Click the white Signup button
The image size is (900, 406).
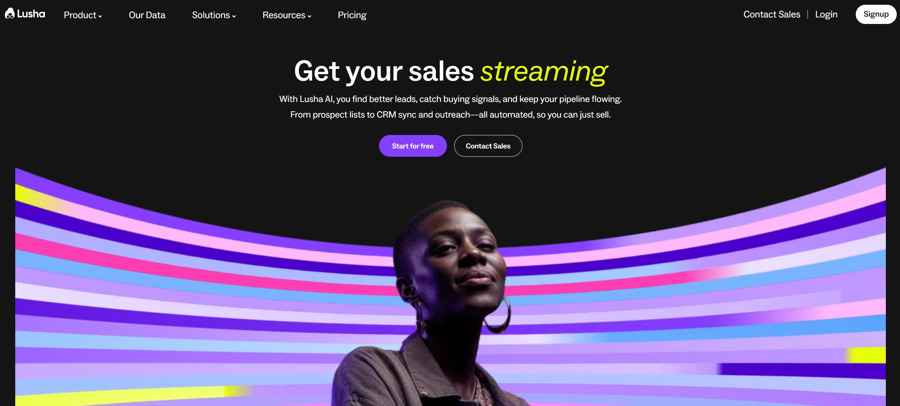click(876, 14)
